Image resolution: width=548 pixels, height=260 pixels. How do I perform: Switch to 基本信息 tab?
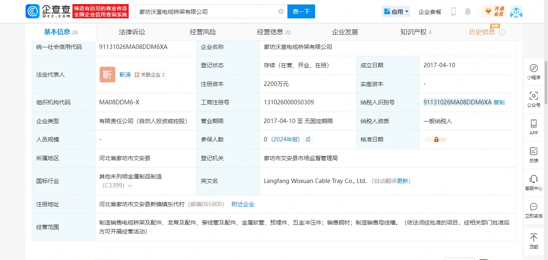point(61,32)
